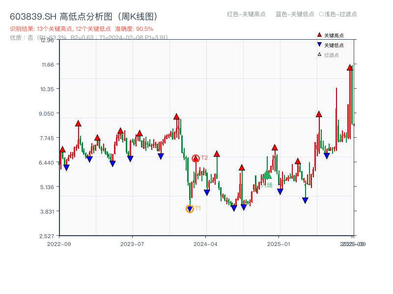Click the 2025-01 x-axis date label

[x=279, y=244]
